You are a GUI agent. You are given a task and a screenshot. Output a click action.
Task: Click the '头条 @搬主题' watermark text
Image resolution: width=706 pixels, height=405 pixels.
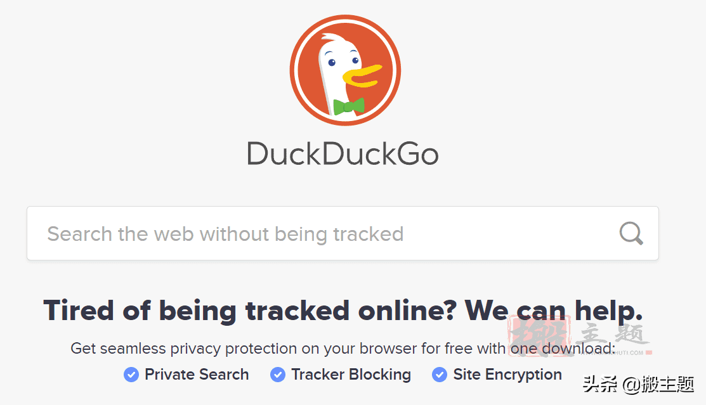pyautogui.click(x=638, y=385)
